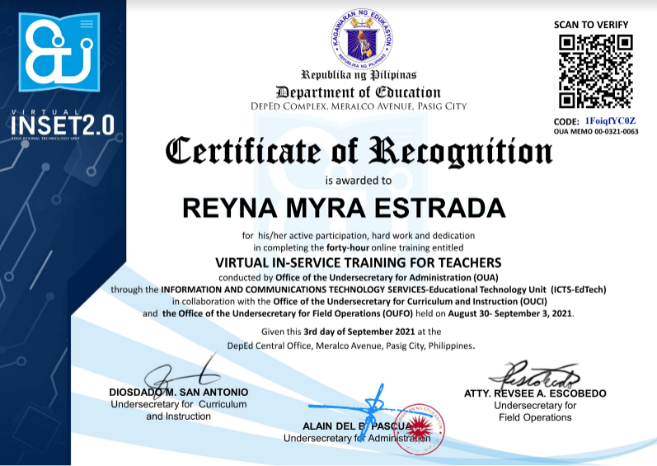Click 'VIRTUAL IN-SERVICE TRAINING FOR TEACHERS' heading
The image size is (657, 466).
pos(359,263)
